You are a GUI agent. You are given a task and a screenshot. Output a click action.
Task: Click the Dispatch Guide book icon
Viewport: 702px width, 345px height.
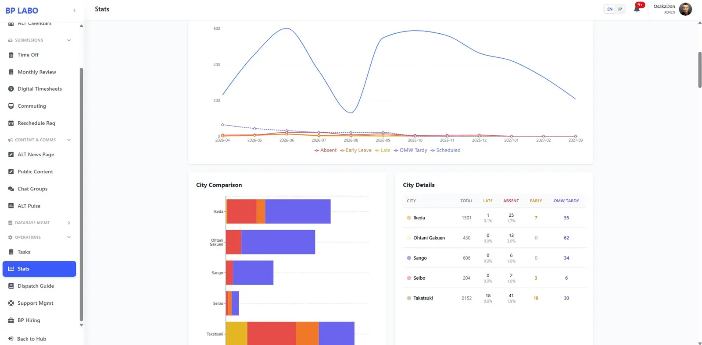pos(11,286)
